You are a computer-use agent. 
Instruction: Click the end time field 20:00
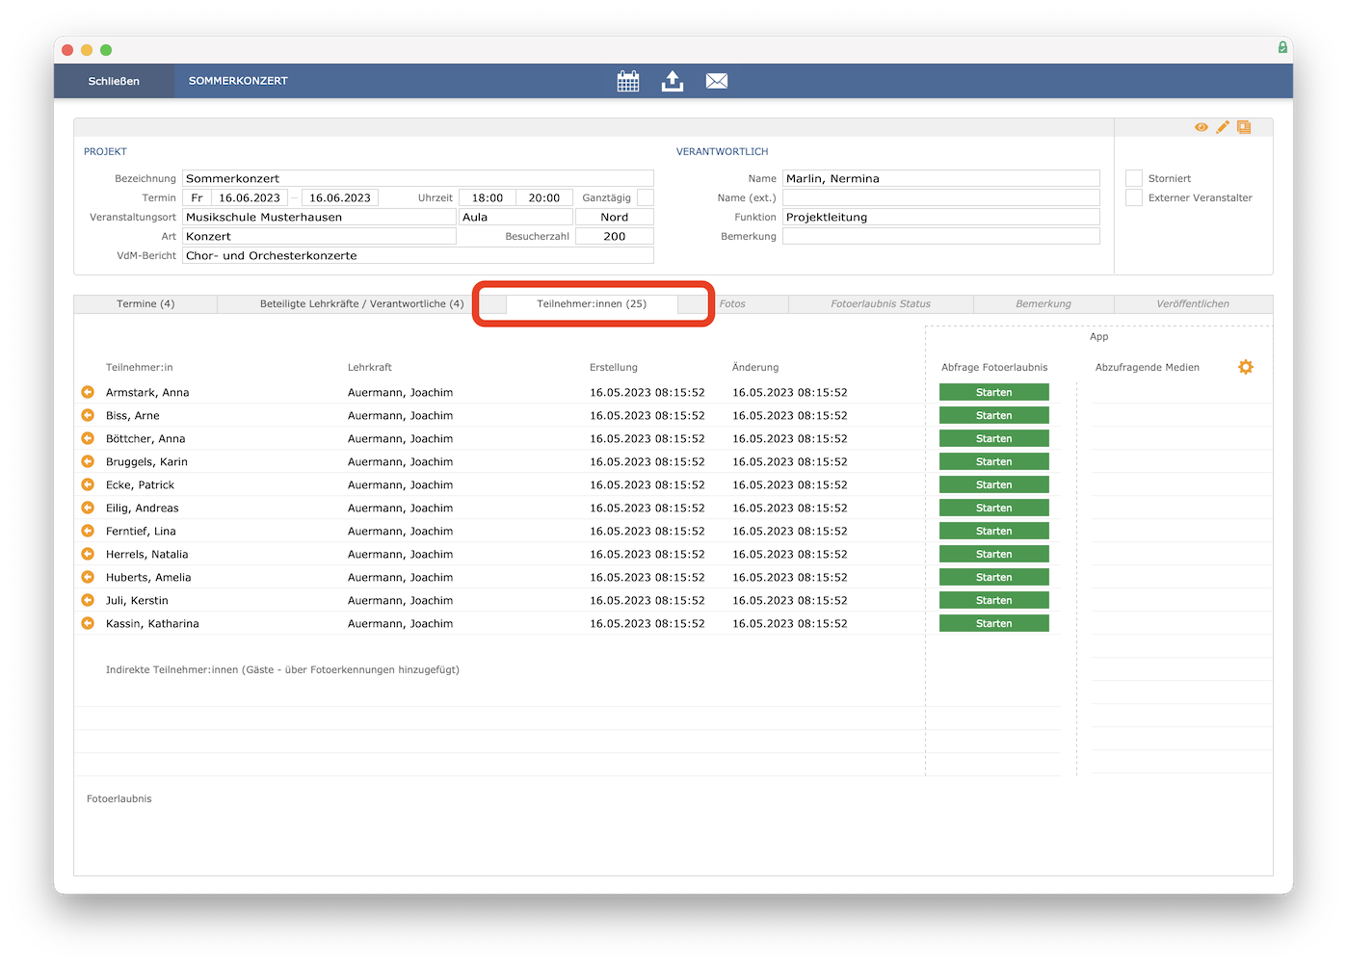544,197
